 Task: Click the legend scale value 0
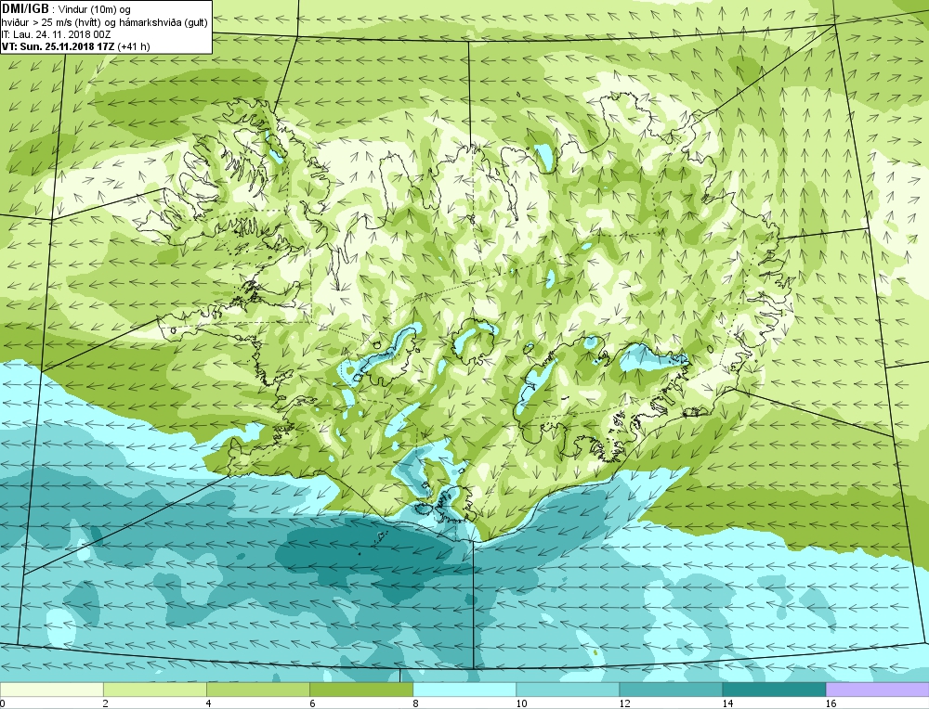click(x=3, y=703)
